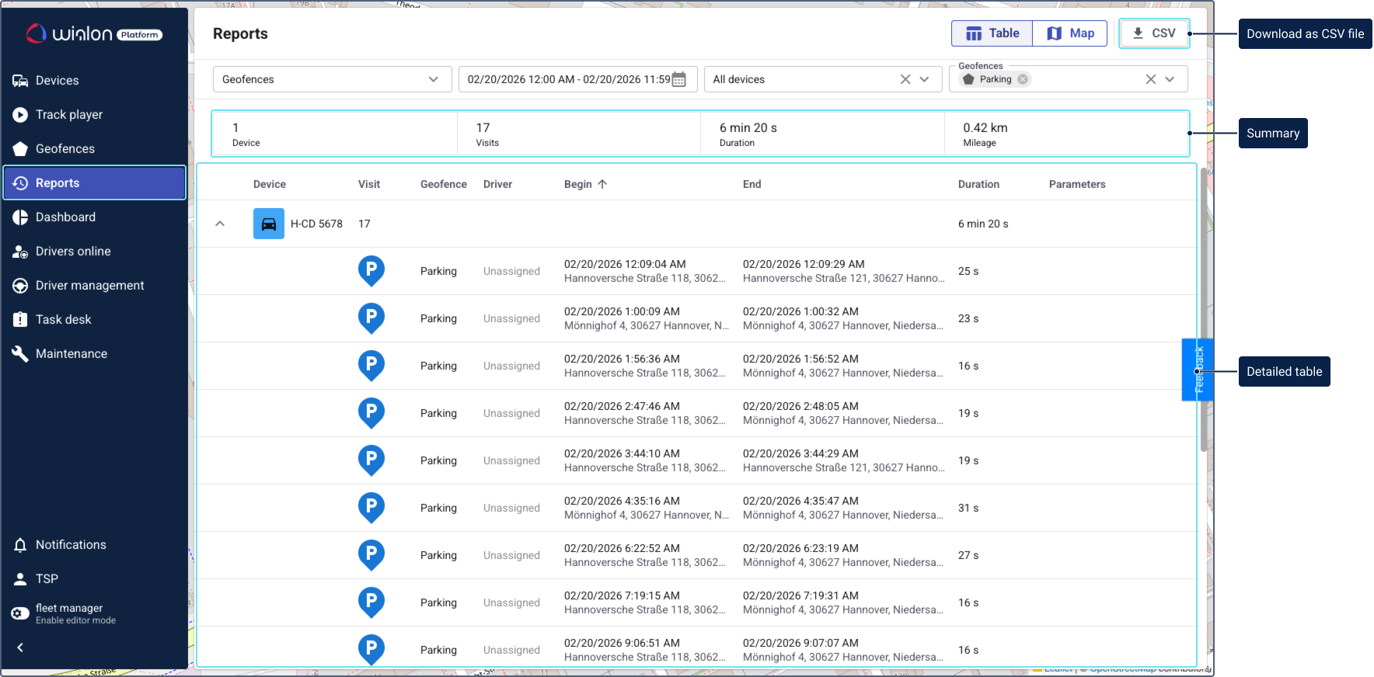Clear all selected geofences filter

1151,79
